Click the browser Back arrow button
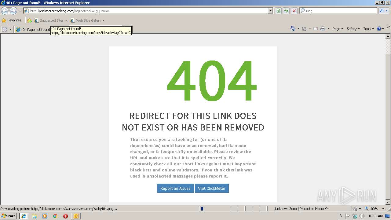 click(x=5, y=11)
